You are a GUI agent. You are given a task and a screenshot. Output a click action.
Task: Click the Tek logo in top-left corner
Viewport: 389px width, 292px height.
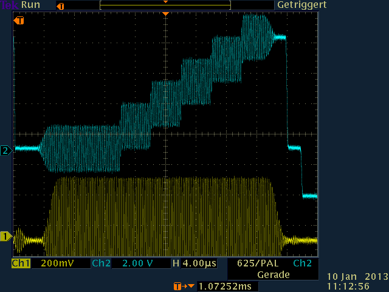(x=9, y=5)
